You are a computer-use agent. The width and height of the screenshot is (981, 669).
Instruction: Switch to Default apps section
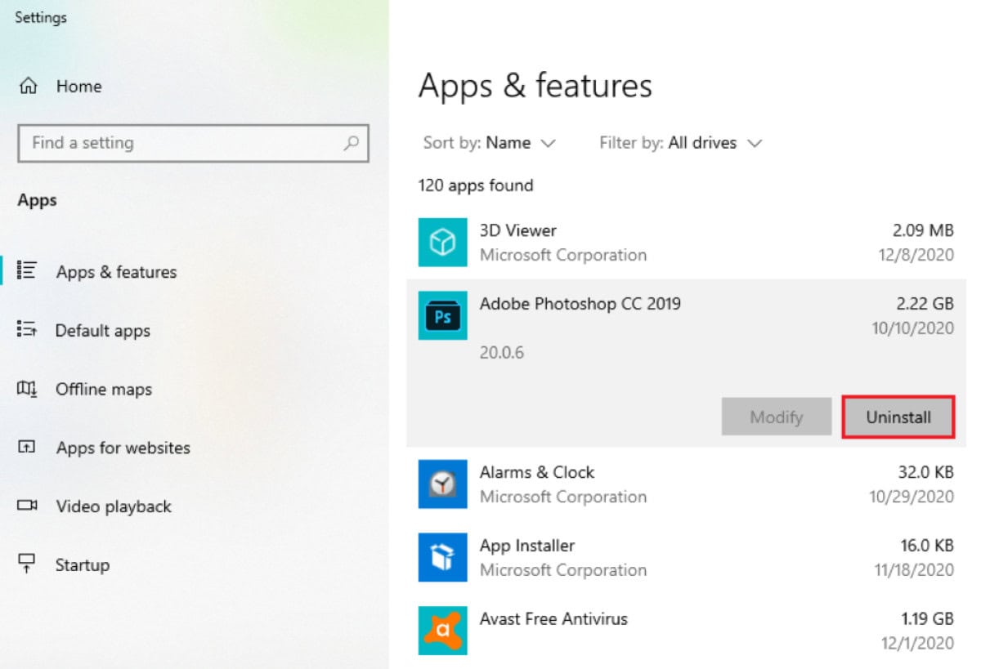[104, 331]
